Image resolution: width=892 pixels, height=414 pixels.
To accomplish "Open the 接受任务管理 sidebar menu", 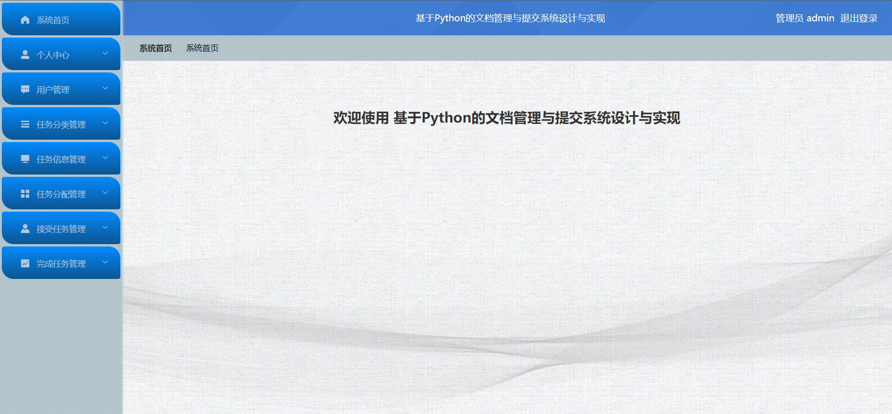I will 61,228.
